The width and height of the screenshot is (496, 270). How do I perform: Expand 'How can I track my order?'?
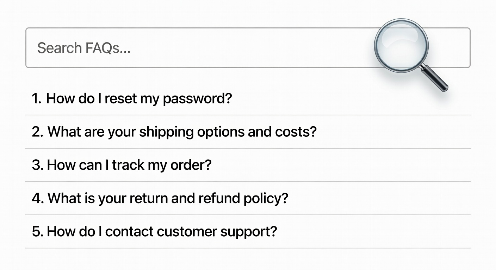coord(122,165)
